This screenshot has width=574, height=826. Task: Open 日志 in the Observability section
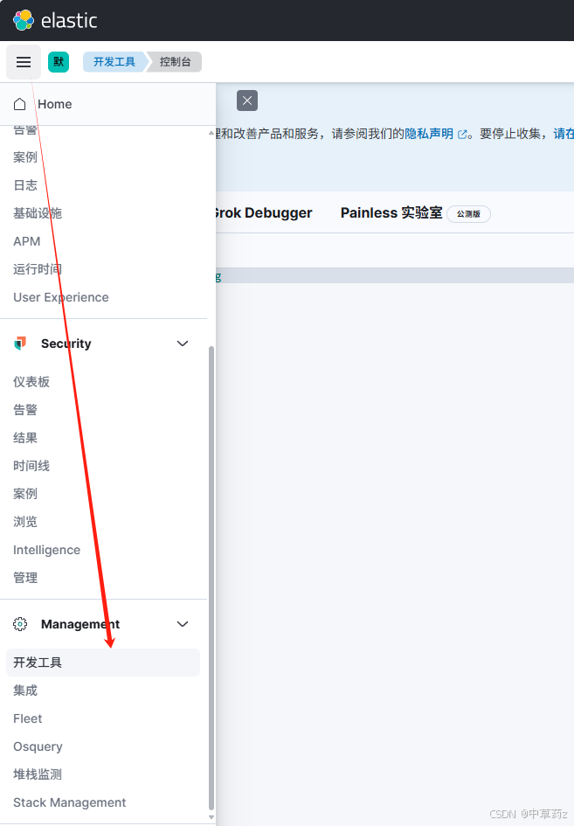[x=25, y=185]
